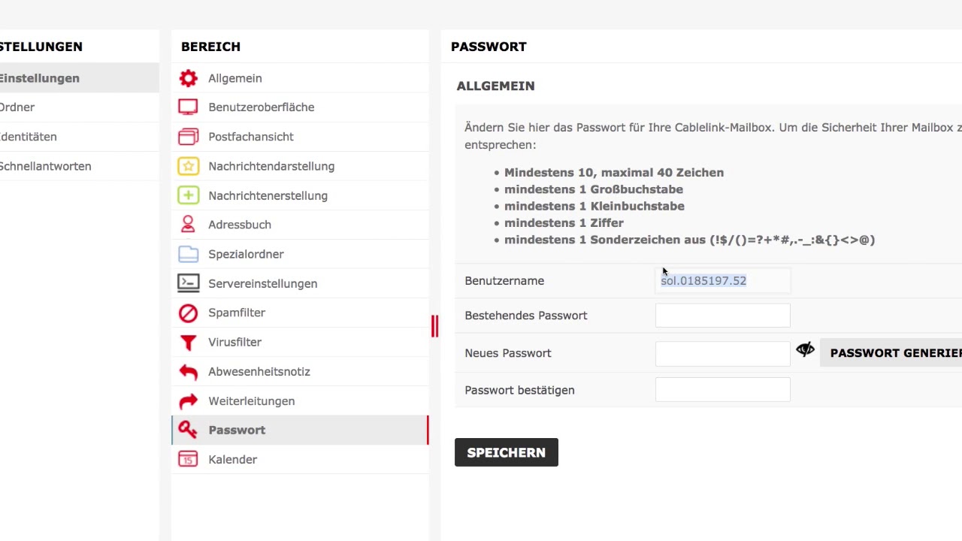Open the Spezialordner section
962x541 pixels.
click(246, 254)
